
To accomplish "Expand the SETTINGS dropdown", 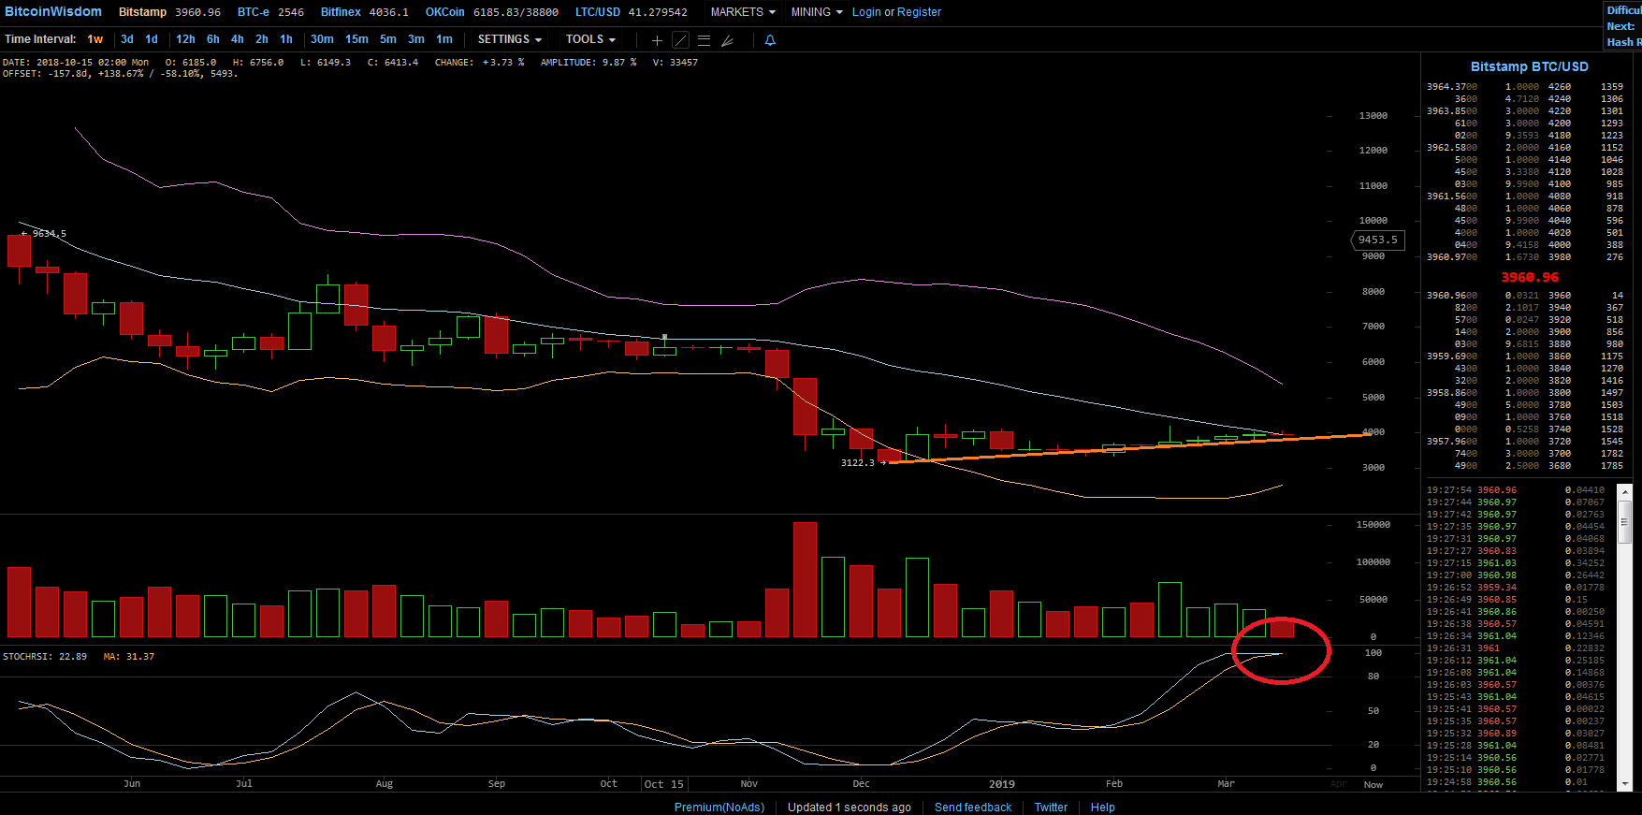I will click(509, 39).
